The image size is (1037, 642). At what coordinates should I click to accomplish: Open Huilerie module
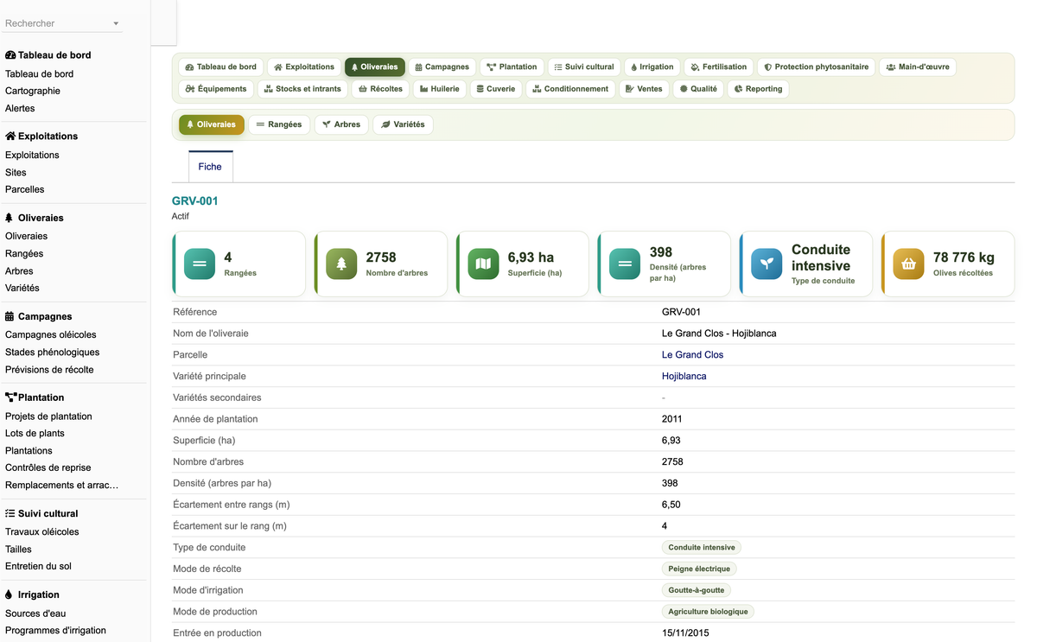click(x=440, y=89)
